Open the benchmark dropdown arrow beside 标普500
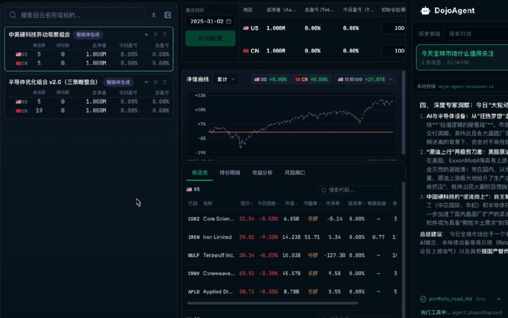Image resolution: width=508 pixels, height=318 pixels. (x=391, y=79)
